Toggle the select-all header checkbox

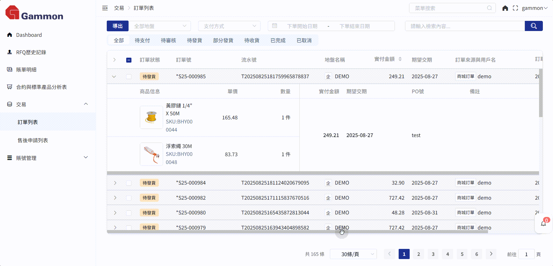click(129, 60)
